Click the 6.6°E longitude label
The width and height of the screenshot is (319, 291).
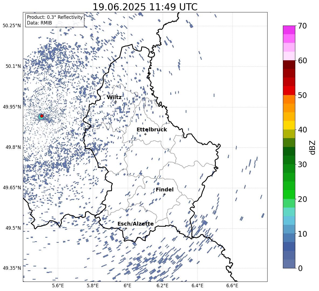coord(232,286)
